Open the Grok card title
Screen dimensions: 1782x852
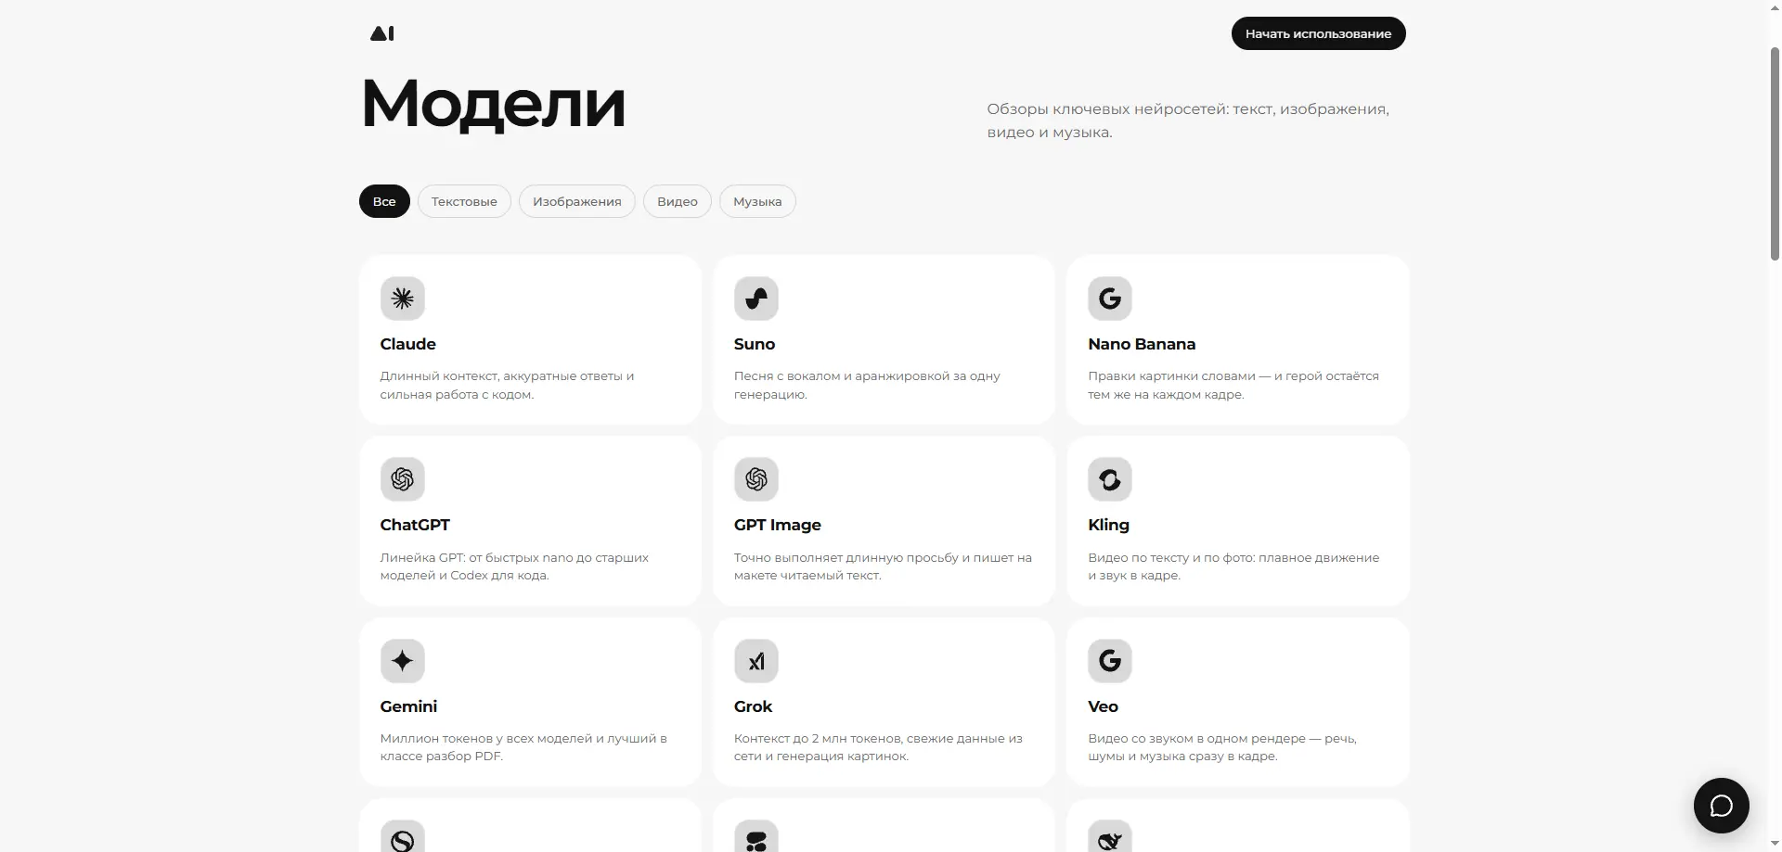point(753,706)
